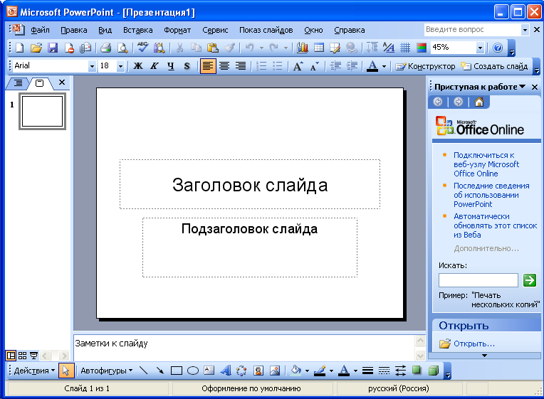Image resolution: width=544 pixels, height=399 pixels.
Task: Open the Файл menu
Action: coord(40,30)
